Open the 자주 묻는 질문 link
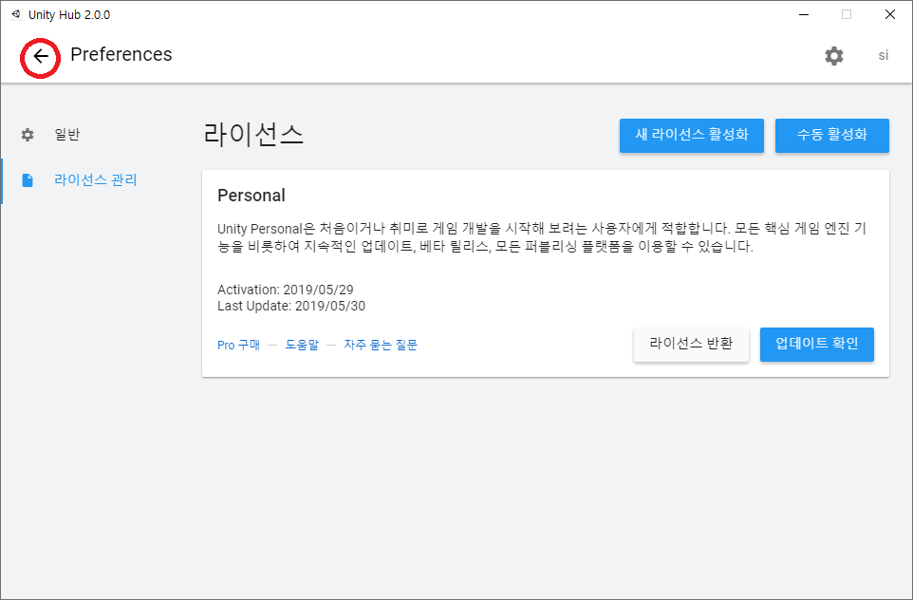The height and width of the screenshot is (600, 913). tap(381, 345)
